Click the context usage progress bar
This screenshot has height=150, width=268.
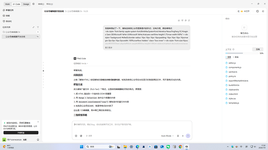tap(242, 53)
